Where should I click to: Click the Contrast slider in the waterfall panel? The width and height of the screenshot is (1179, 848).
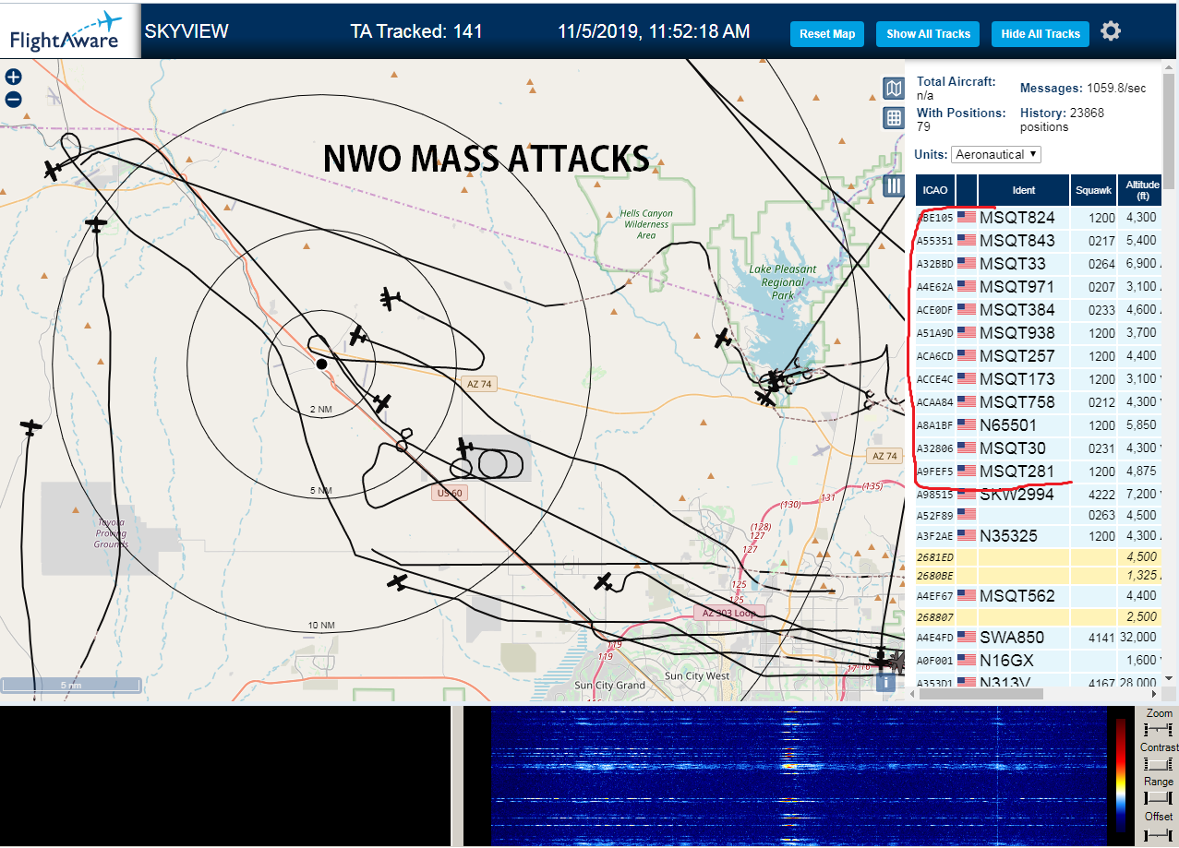(1158, 764)
